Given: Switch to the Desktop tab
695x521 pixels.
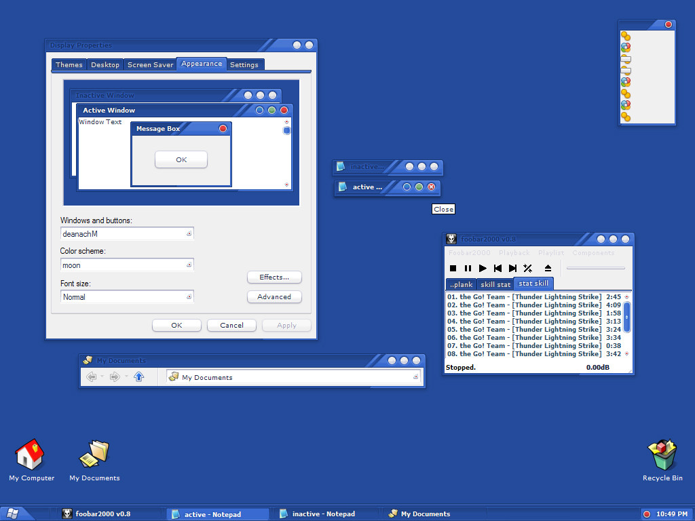Looking at the screenshot, I should pyautogui.click(x=105, y=64).
